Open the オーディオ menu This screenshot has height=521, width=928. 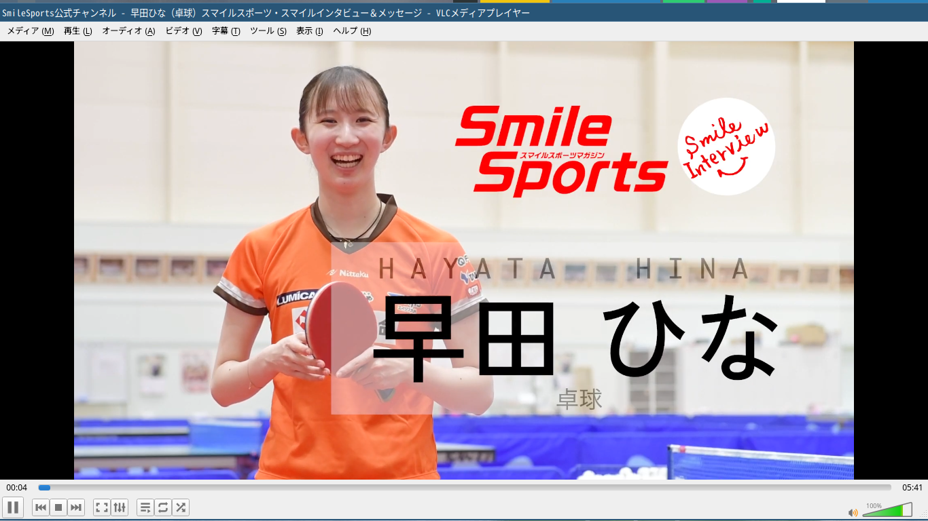click(x=128, y=31)
